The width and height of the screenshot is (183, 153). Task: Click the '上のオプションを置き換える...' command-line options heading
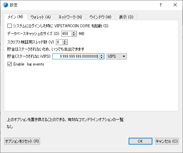coord(65,120)
